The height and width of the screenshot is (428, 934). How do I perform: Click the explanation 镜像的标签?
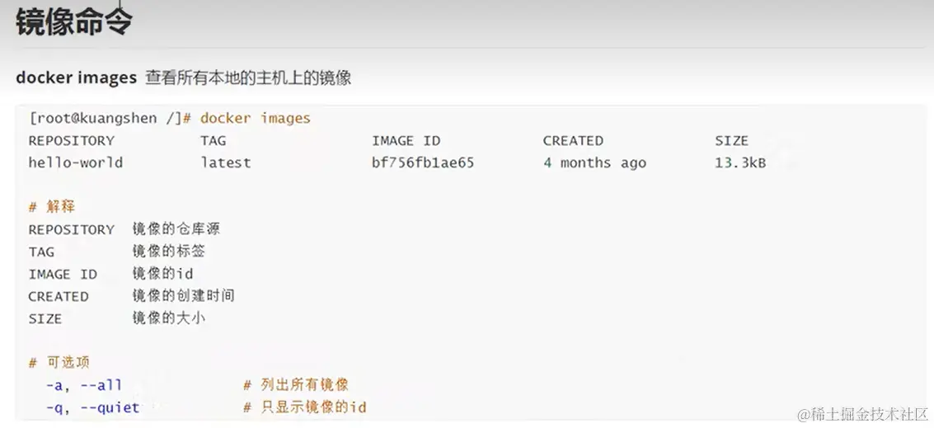[x=168, y=252]
